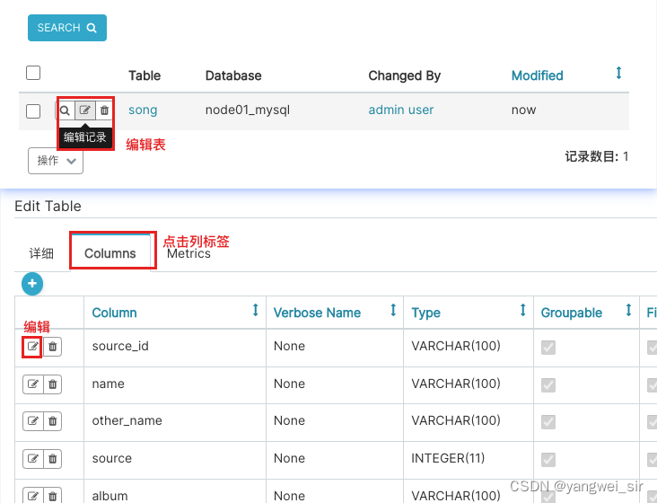
Task: Edit the other_name column
Action: pos(33,421)
